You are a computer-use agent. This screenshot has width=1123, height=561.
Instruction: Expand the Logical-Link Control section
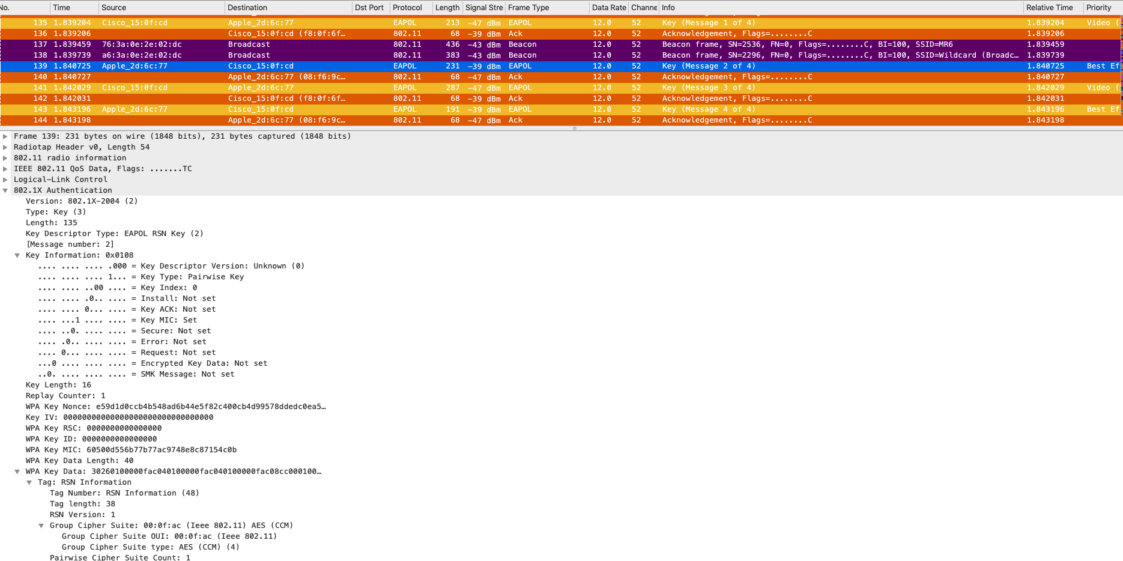(x=5, y=180)
